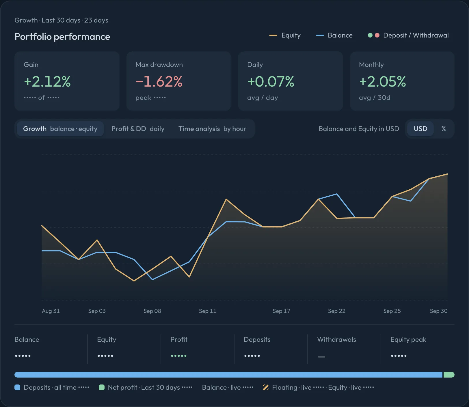Click the Sep 03 axis label
This screenshot has width=469, height=407.
click(x=97, y=311)
